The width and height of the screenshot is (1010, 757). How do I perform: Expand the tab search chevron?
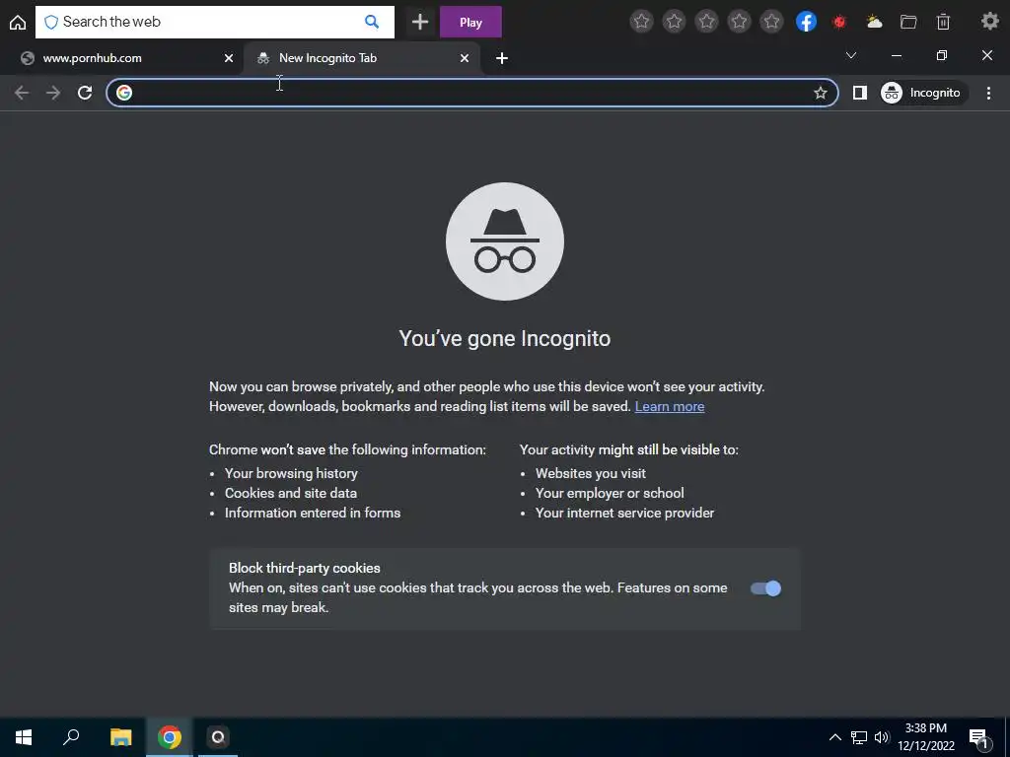(851, 55)
